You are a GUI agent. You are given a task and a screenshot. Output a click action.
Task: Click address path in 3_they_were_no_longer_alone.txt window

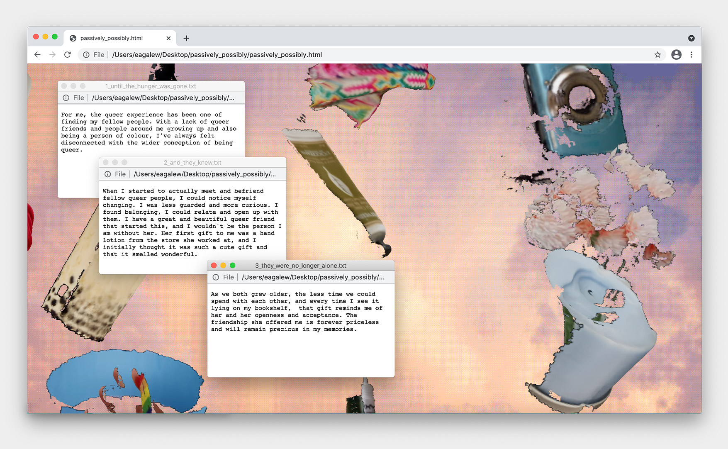pyautogui.click(x=313, y=277)
